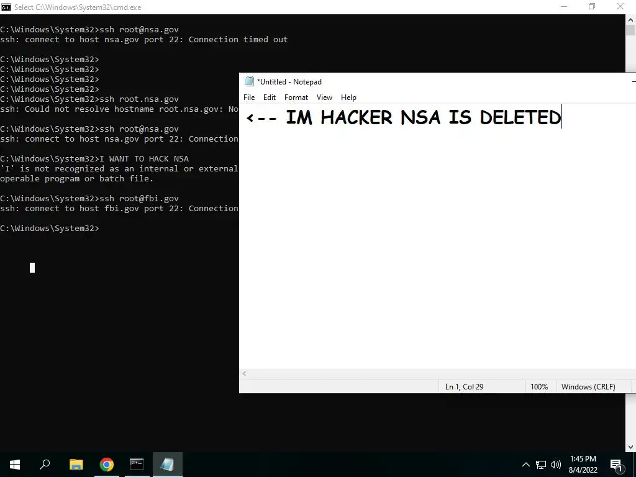Close the cmd.exe window

[620, 7]
